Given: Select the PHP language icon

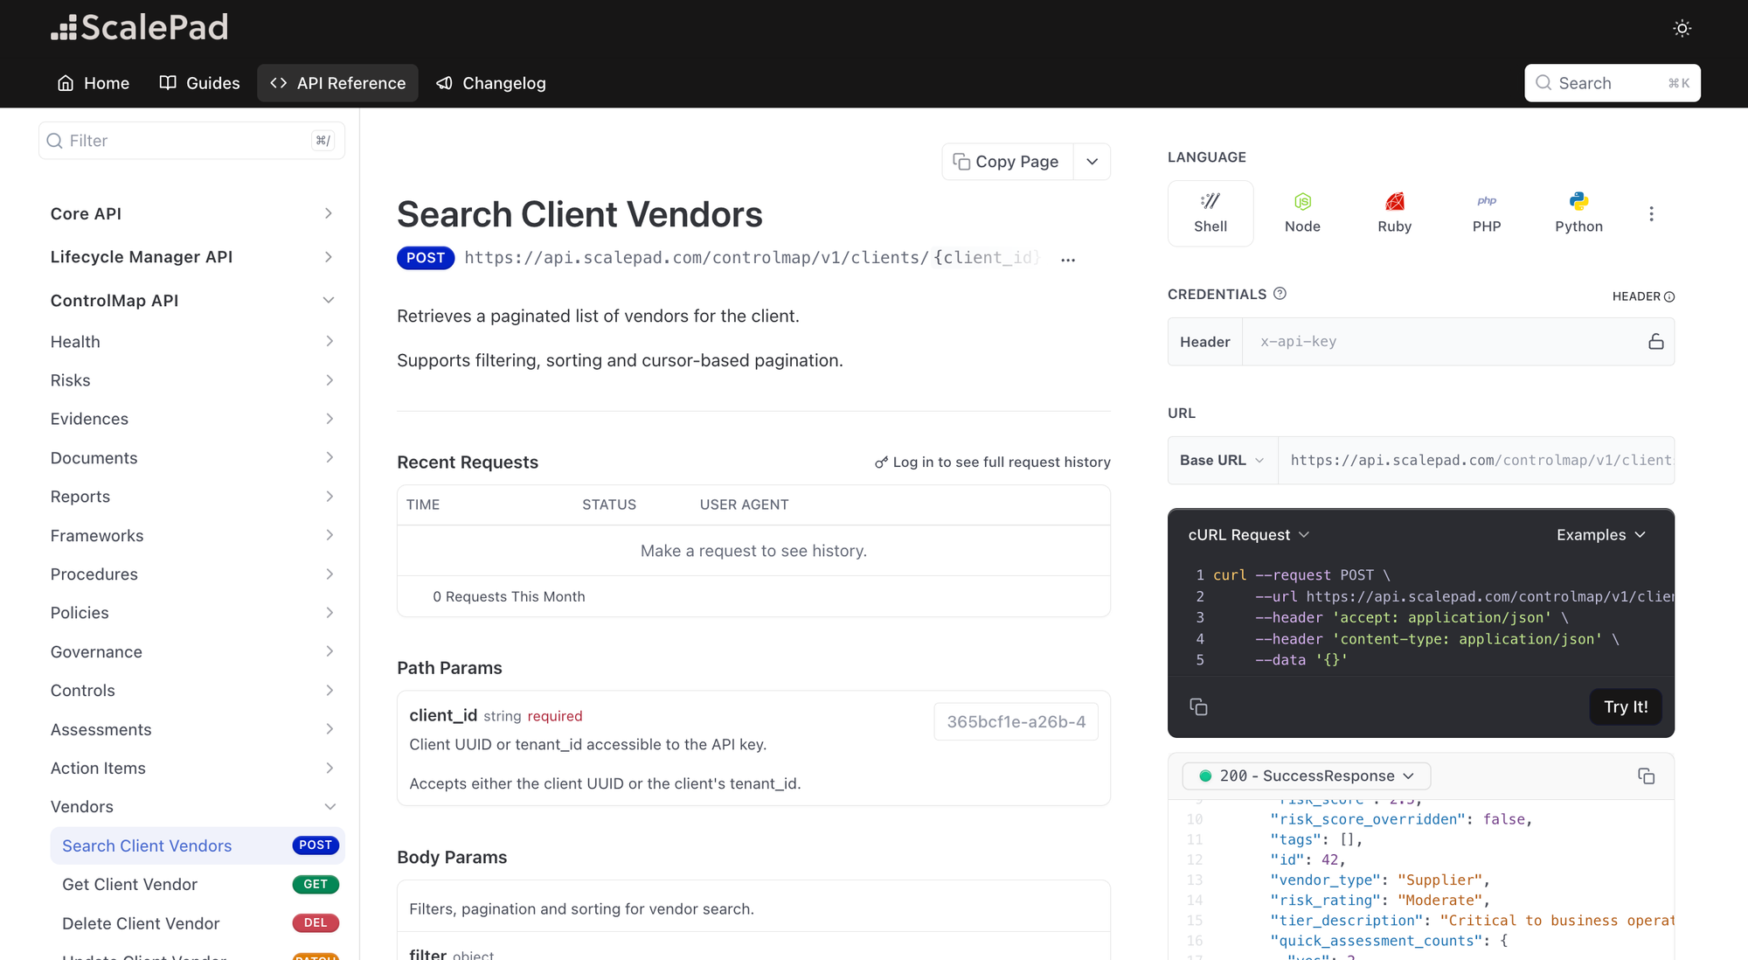Looking at the screenshot, I should tap(1487, 213).
